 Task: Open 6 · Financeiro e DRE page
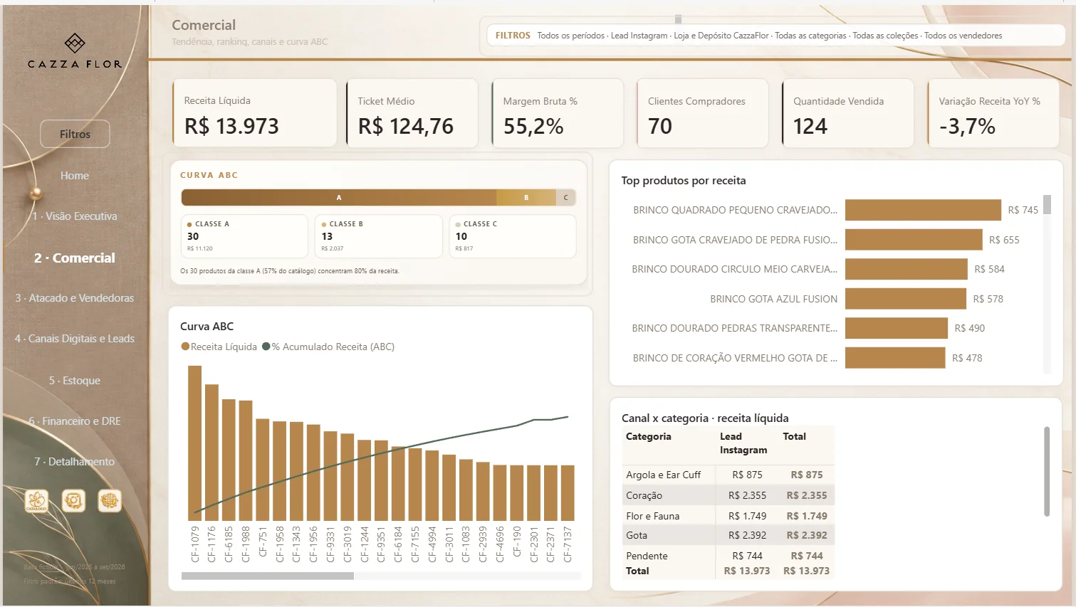pyautogui.click(x=75, y=421)
